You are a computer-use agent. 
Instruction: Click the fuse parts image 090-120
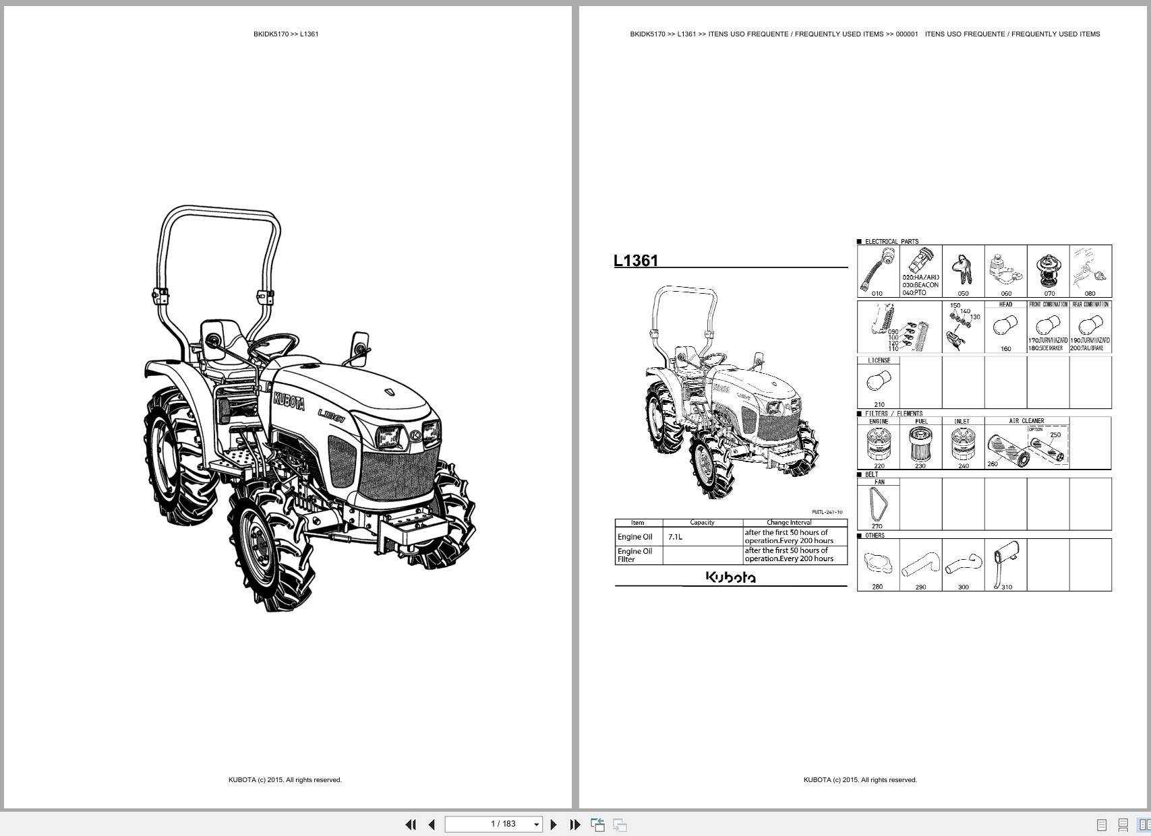click(x=899, y=327)
